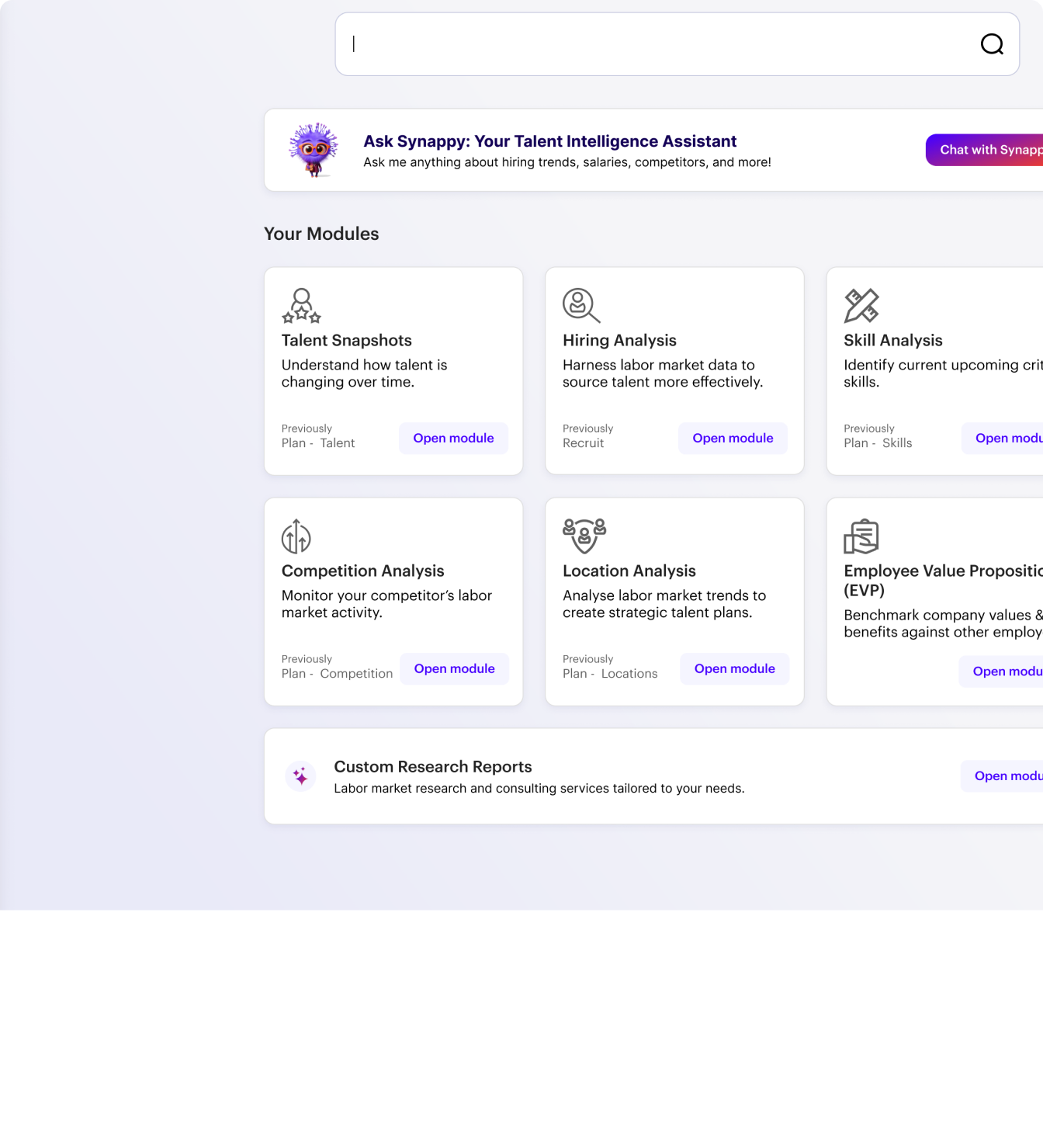Click the Custom Research Reports sparkle icon
This screenshot has height=1138, width=1043.
coord(300,776)
